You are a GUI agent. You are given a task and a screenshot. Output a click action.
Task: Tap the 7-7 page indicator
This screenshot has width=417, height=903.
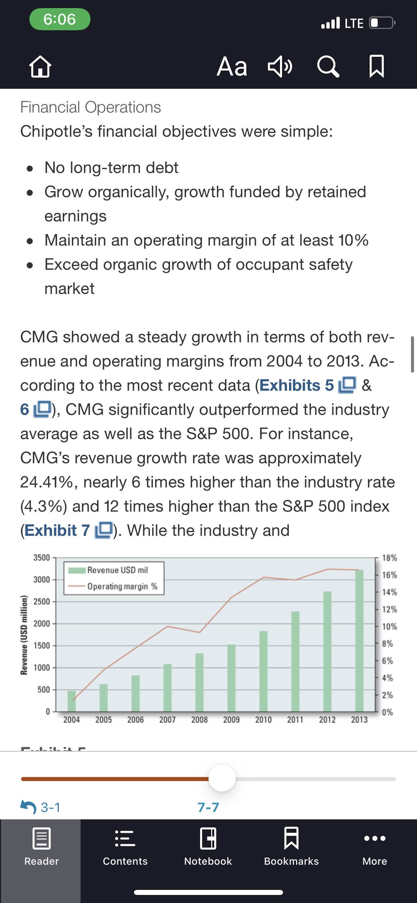click(x=208, y=807)
